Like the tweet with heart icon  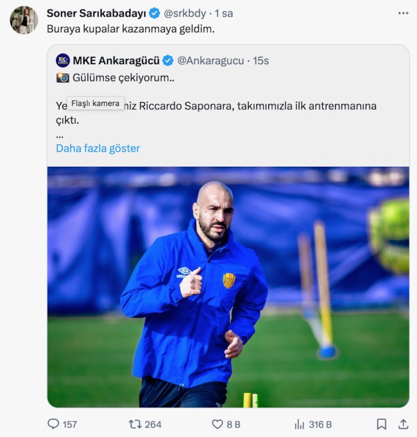pos(217,424)
